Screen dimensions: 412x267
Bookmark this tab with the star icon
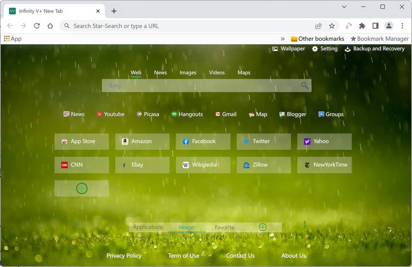pos(332,26)
